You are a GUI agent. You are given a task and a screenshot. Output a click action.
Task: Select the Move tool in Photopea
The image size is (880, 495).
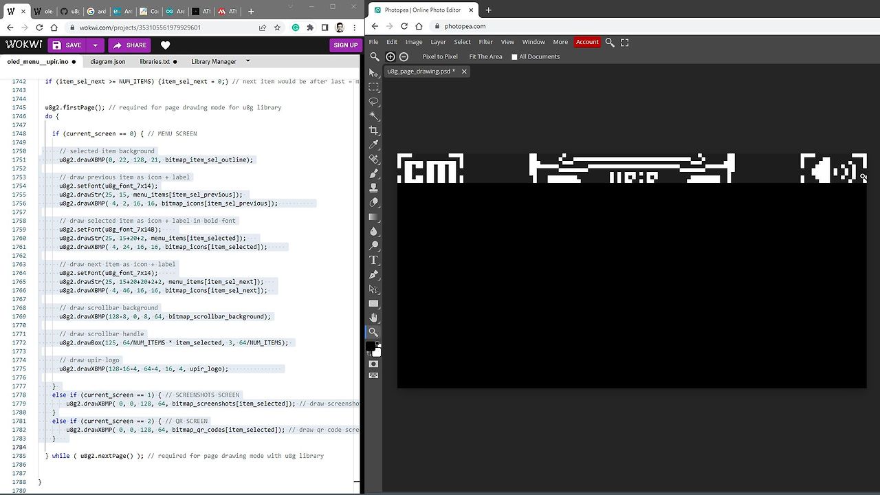pos(374,72)
